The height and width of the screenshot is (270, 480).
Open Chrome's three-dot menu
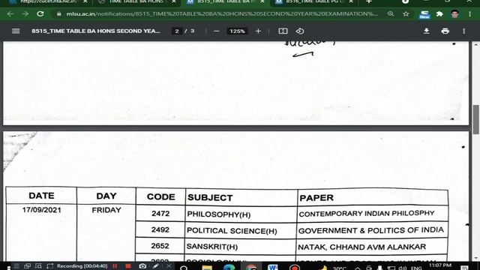(470, 13)
